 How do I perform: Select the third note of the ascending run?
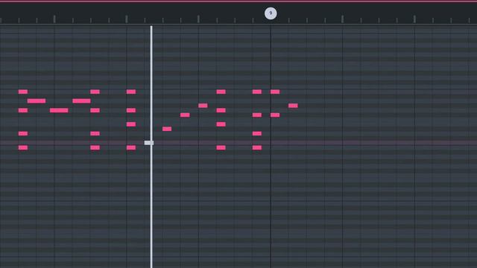(203, 106)
